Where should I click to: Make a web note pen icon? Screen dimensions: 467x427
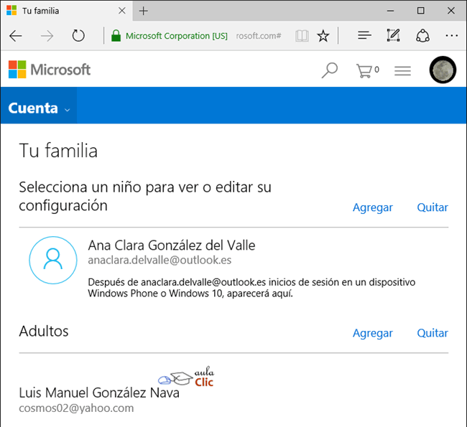393,35
